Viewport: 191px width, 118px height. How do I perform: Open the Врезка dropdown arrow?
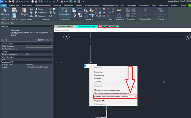coord(44,9)
